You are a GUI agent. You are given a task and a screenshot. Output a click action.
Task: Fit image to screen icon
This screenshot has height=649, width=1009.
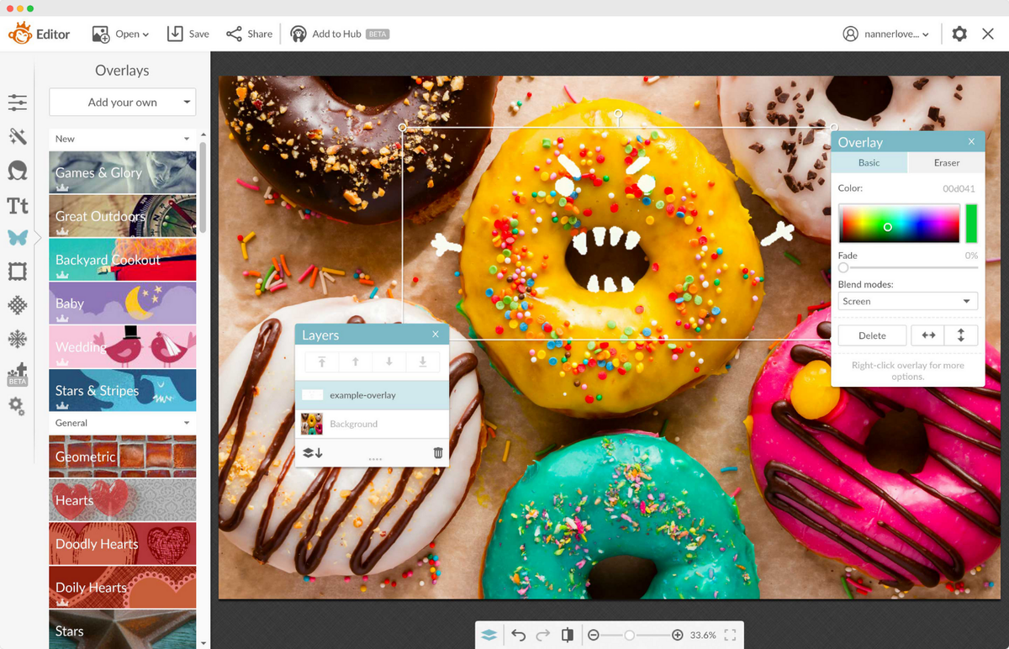coord(730,636)
